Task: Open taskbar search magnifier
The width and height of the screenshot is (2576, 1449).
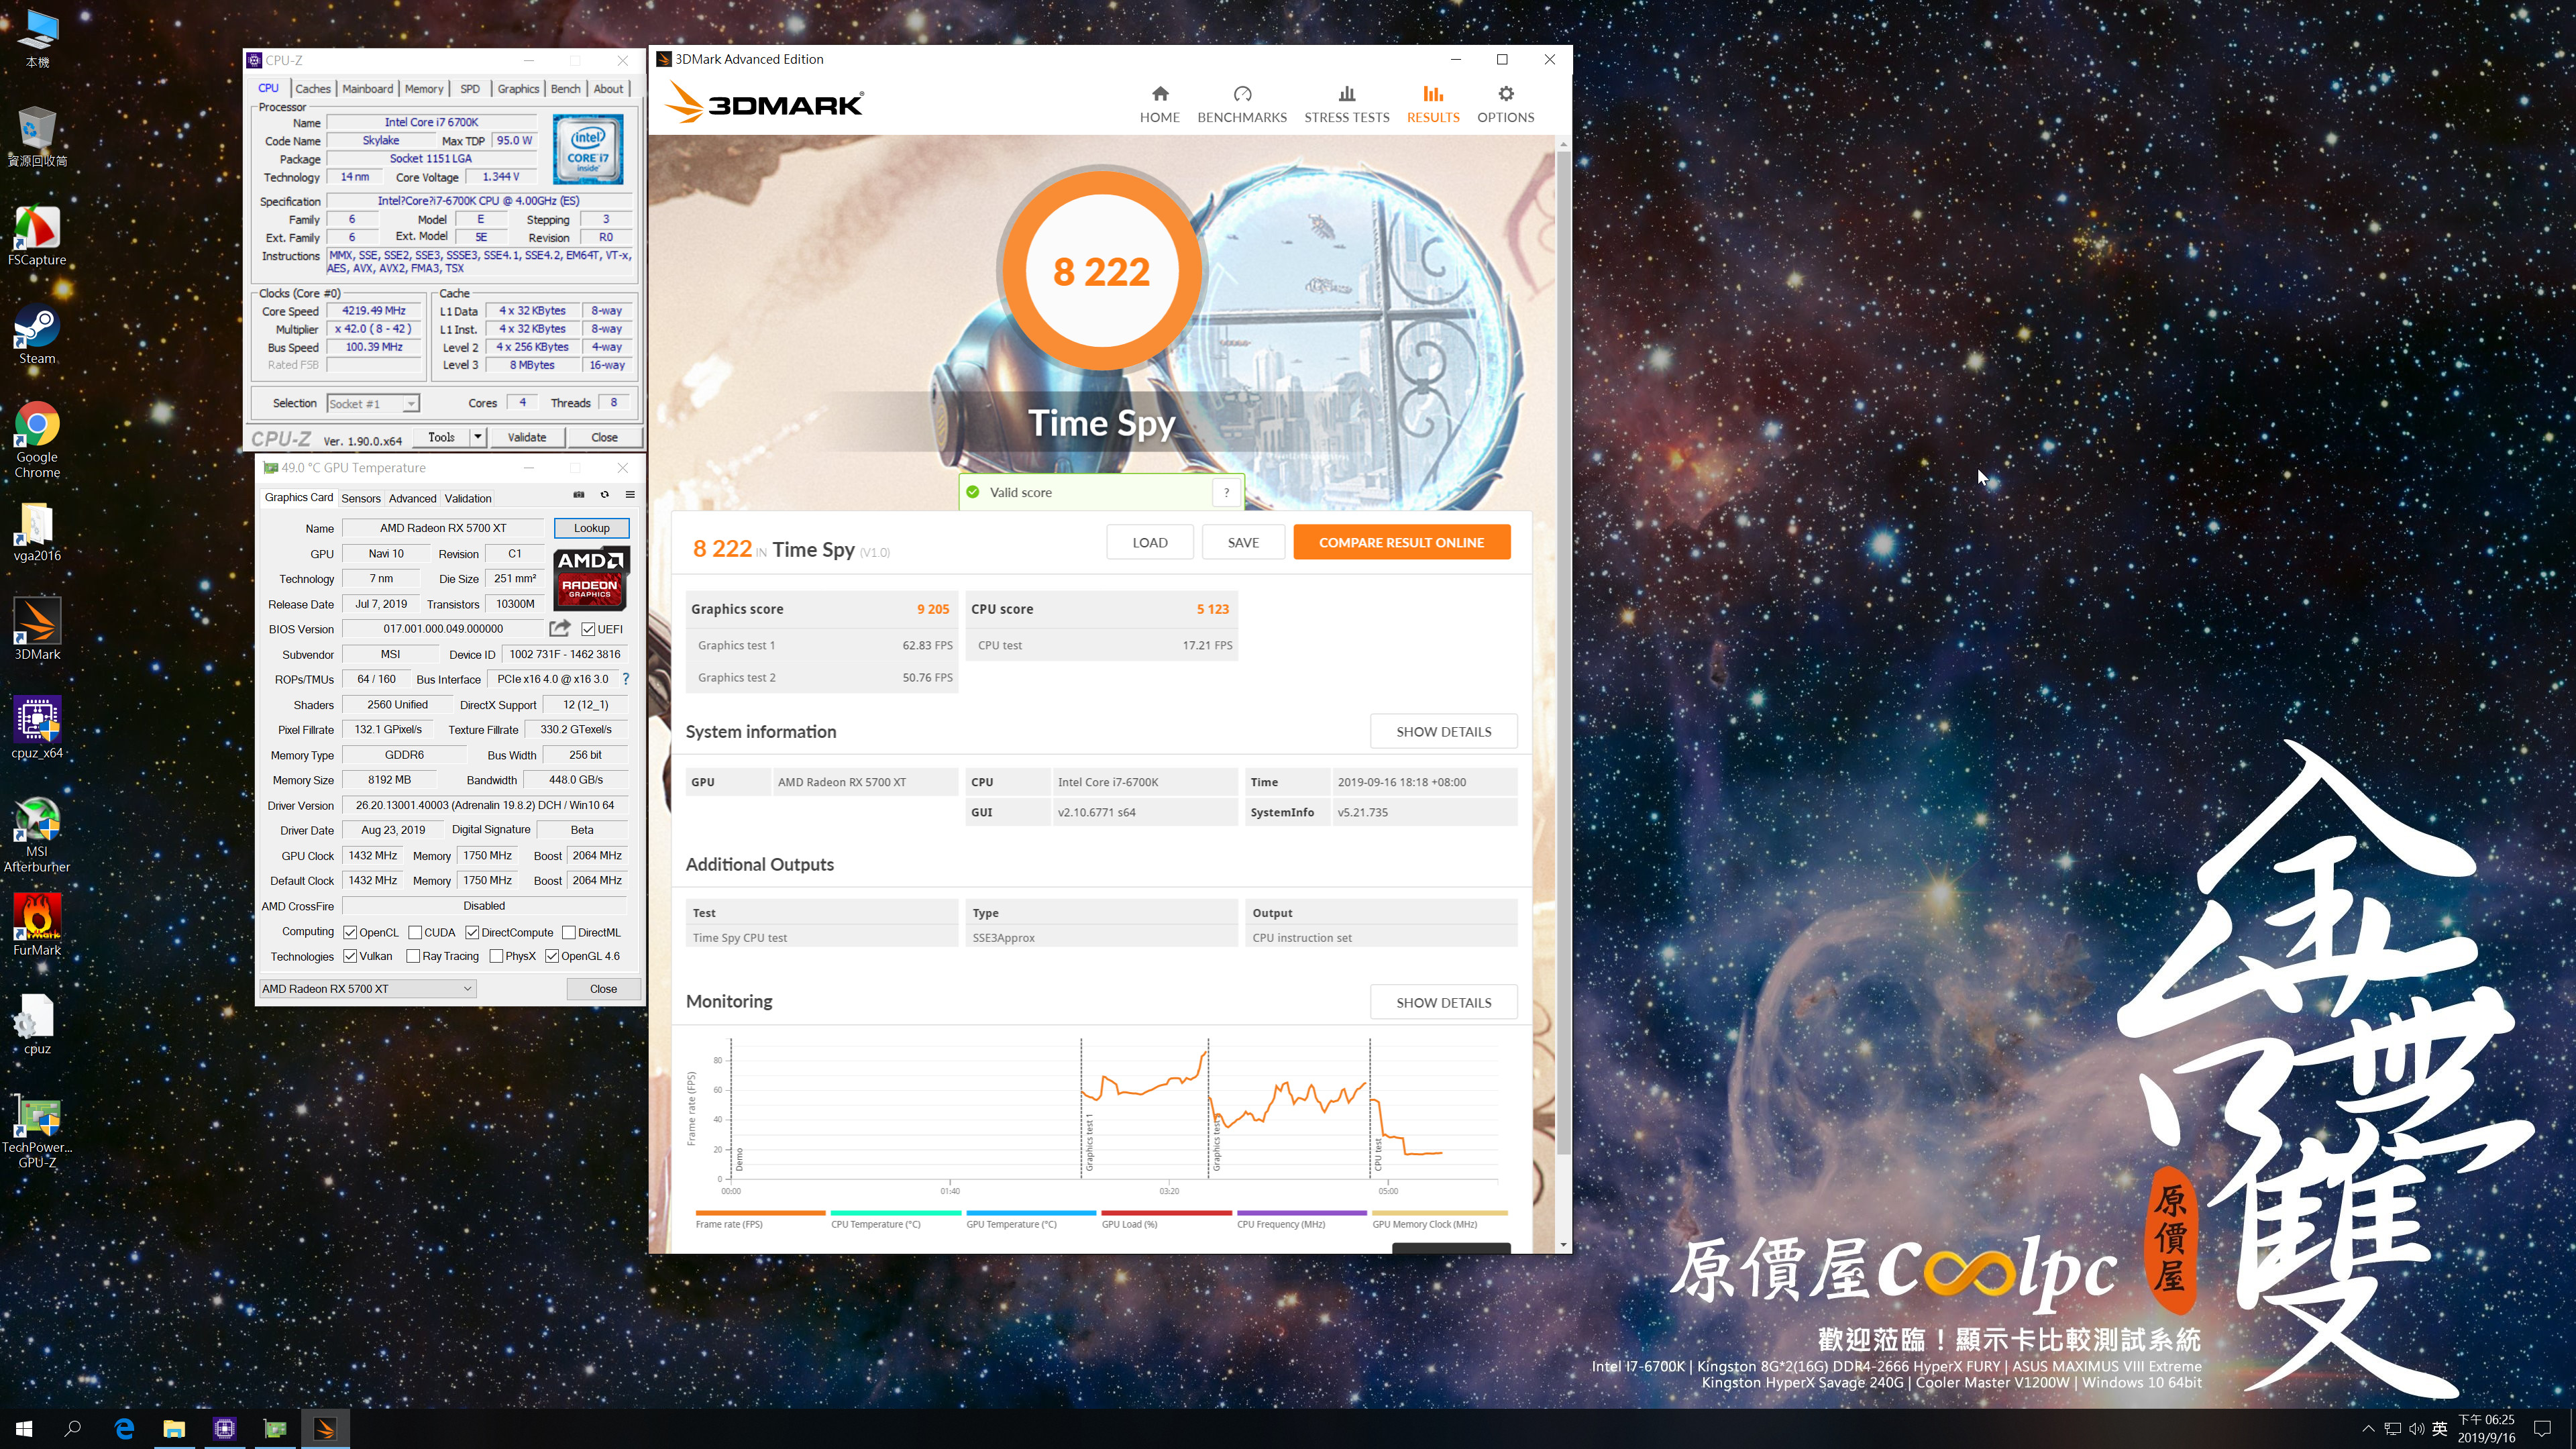Action: coord(73,1429)
